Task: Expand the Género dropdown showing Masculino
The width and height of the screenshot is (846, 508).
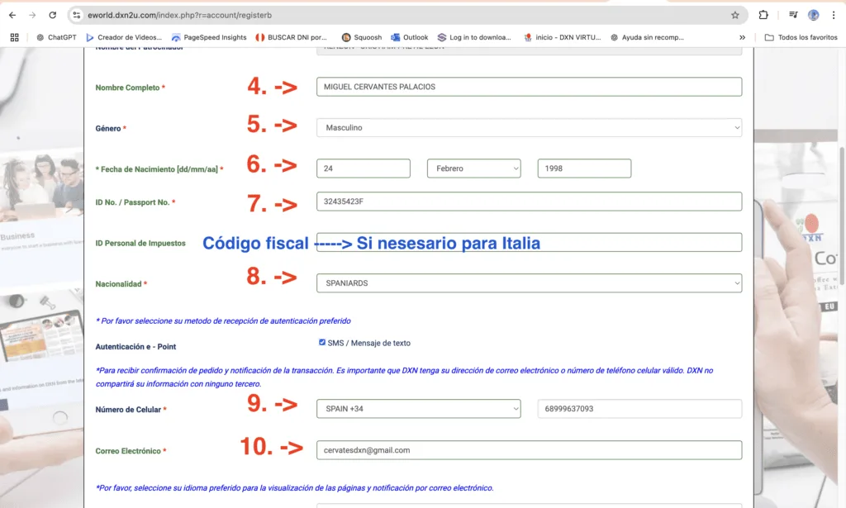Action: 529,128
